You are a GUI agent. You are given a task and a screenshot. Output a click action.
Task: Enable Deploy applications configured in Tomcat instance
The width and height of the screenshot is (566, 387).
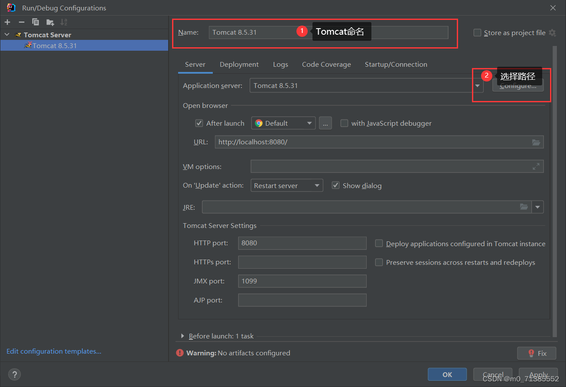click(x=379, y=244)
